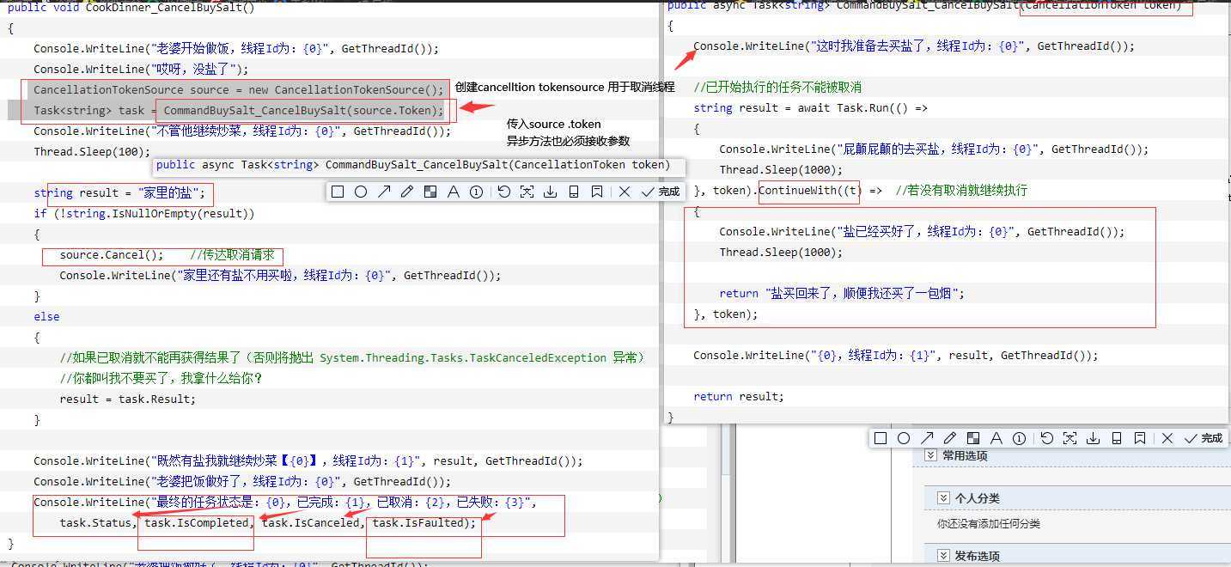1231x567 pixels.
Task: Select the rectangle tool in the toolbar above 常用选项
Action: pyautogui.click(x=881, y=438)
